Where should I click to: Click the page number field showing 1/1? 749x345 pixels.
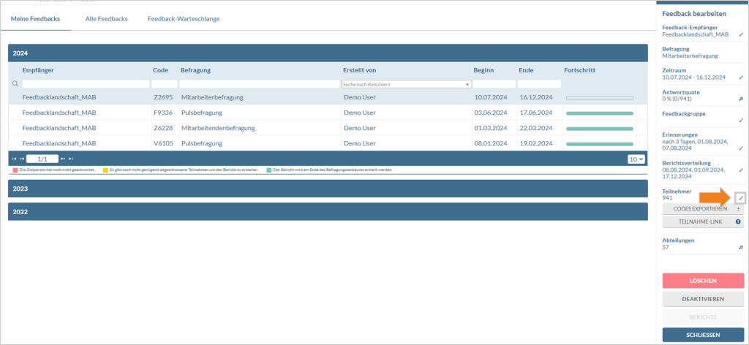42,159
